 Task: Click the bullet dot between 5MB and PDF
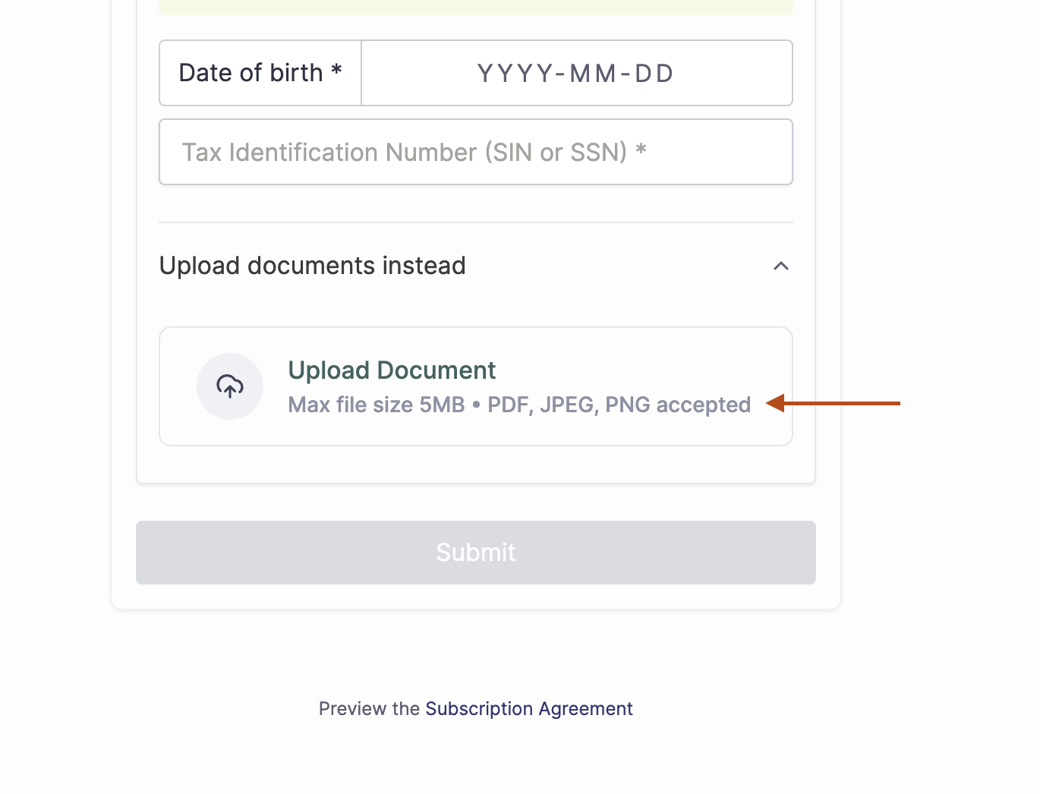[x=476, y=405]
